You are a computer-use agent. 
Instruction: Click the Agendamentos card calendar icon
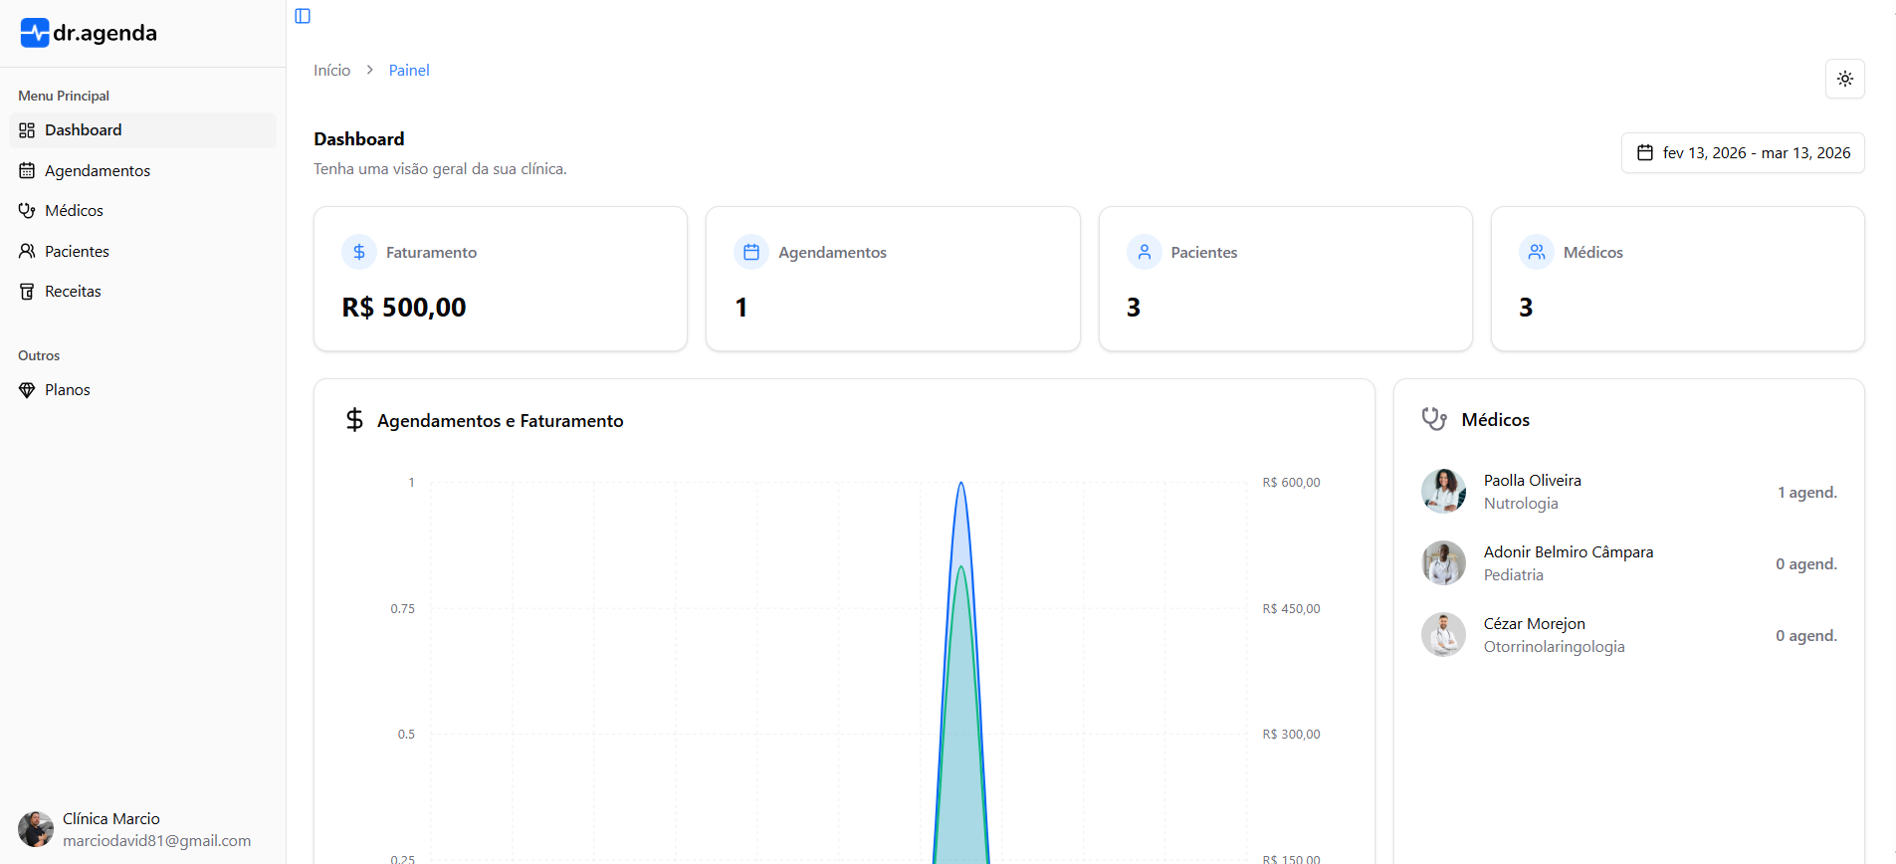(x=751, y=253)
